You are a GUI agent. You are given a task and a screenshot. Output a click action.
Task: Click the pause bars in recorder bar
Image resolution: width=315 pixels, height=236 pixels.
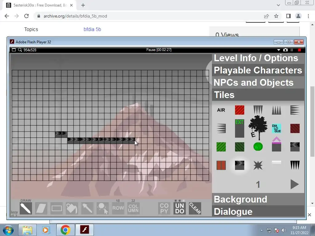(292, 50)
